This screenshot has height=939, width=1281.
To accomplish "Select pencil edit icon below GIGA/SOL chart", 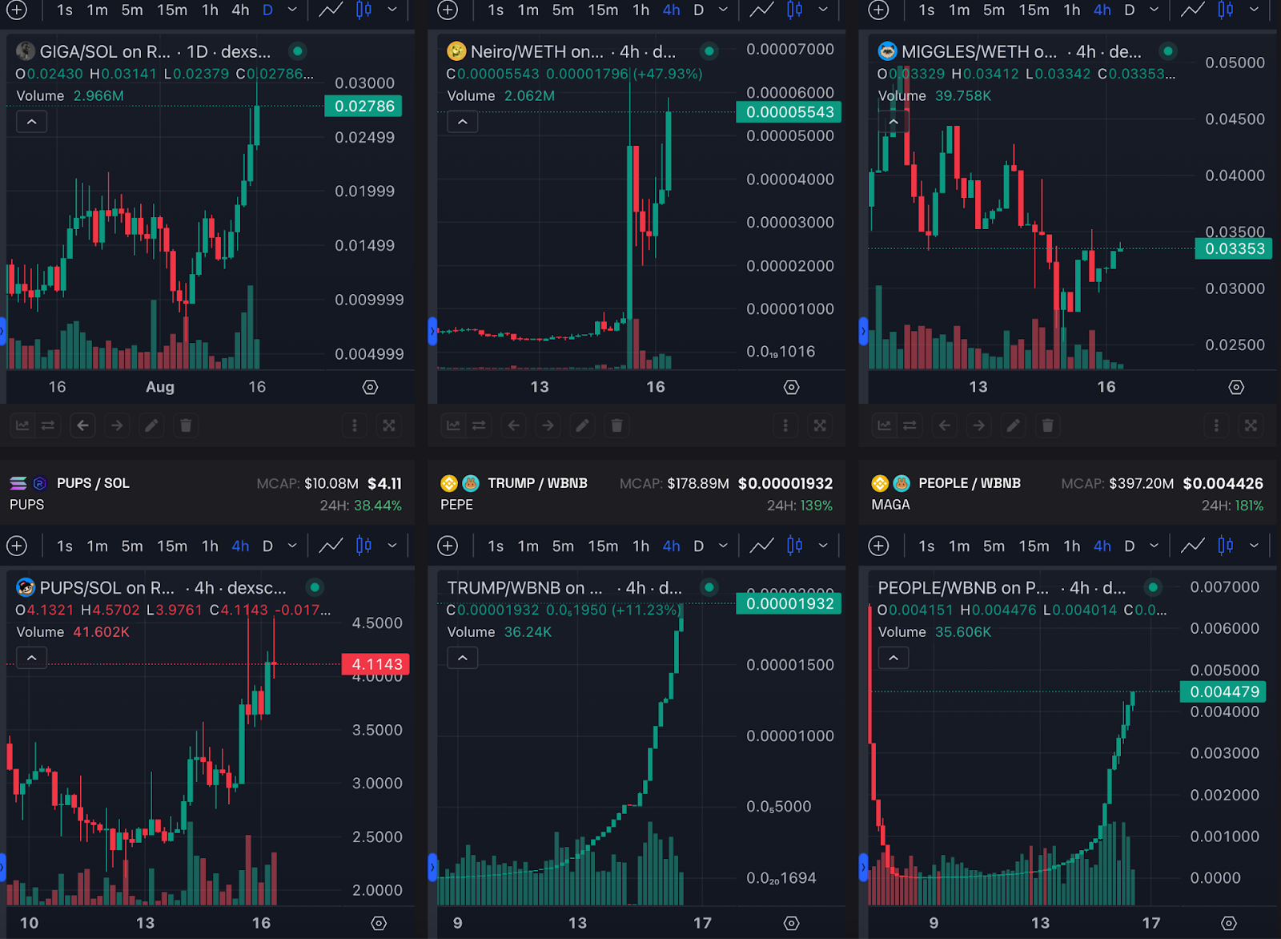I will pyautogui.click(x=151, y=425).
